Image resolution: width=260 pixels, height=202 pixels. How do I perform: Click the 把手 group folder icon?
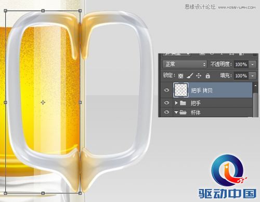(183, 103)
